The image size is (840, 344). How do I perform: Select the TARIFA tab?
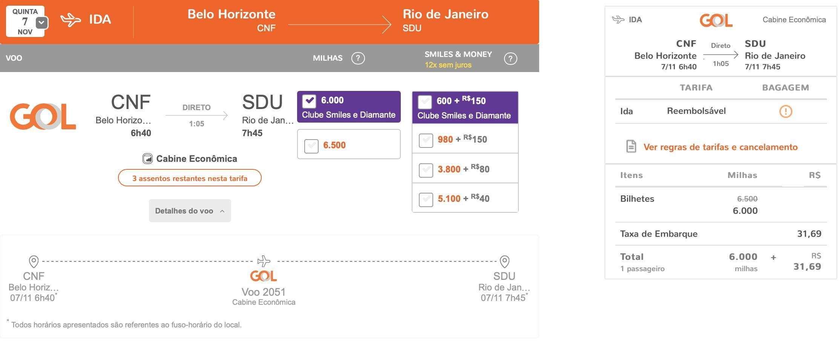point(696,88)
